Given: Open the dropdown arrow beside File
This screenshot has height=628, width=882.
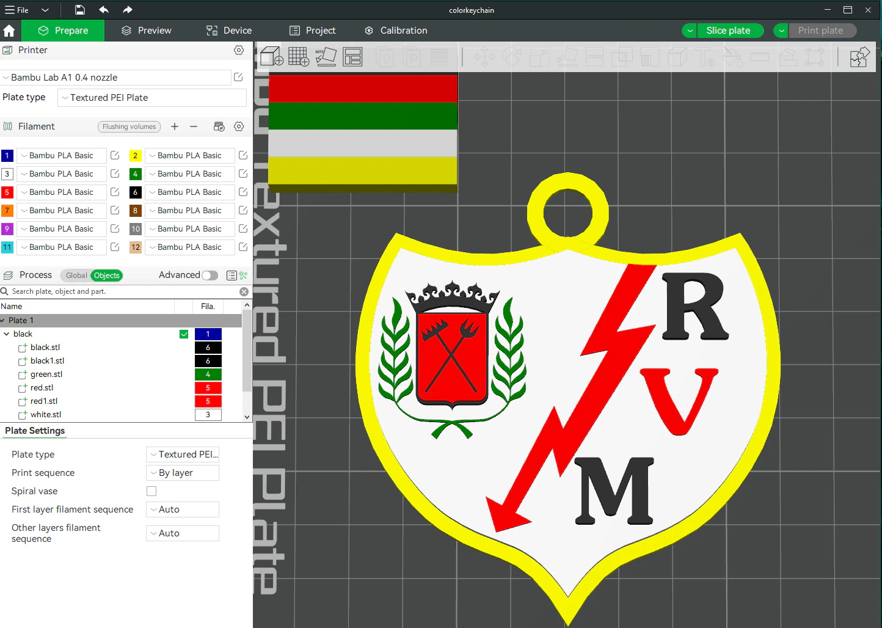Looking at the screenshot, I should pyautogui.click(x=45, y=10).
